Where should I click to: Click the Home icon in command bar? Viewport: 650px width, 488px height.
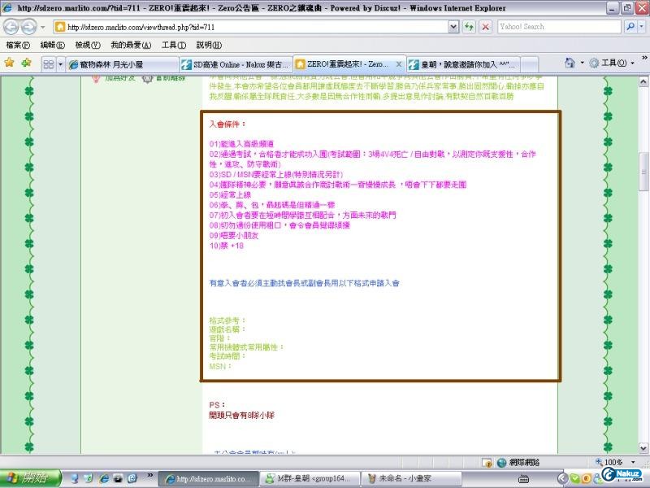570,63
